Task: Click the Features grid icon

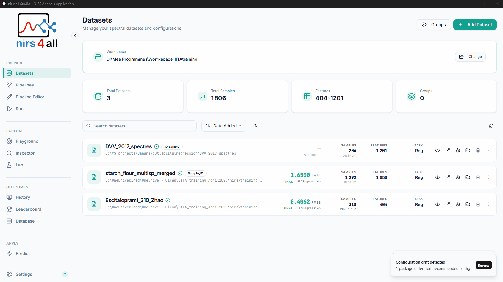Action: click(x=307, y=96)
